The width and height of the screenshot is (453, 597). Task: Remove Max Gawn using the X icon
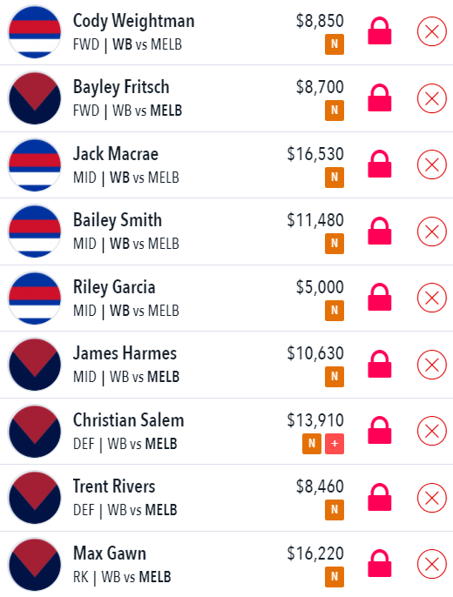click(x=432, y=564)
